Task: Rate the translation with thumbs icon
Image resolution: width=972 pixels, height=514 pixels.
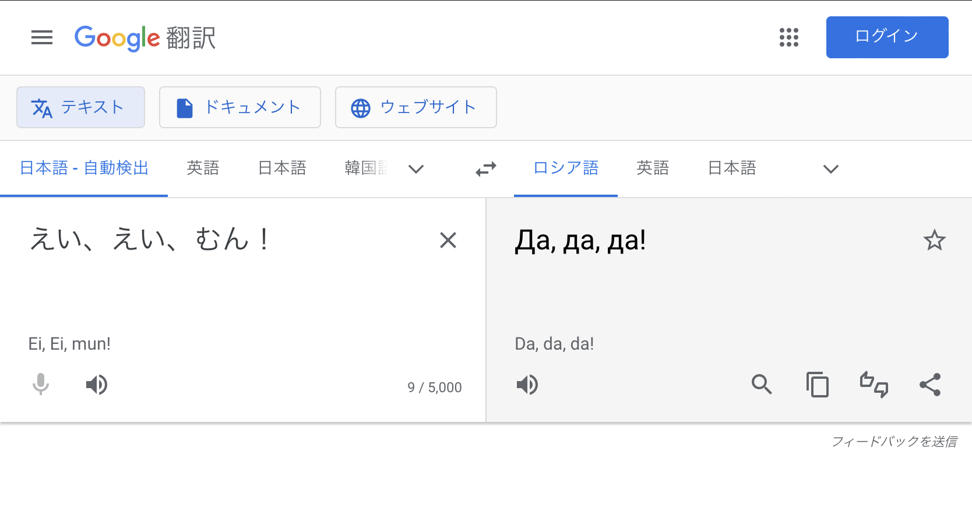Action: pyautogui.click(x=874, y=385)
